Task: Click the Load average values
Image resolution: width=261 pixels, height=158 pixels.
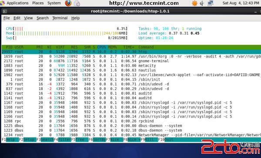Action: click(x=184, y=34)
